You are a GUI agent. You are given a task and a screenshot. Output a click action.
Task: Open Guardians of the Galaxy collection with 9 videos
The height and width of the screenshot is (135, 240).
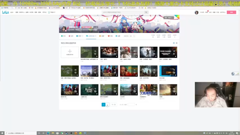tap(109, 71)
